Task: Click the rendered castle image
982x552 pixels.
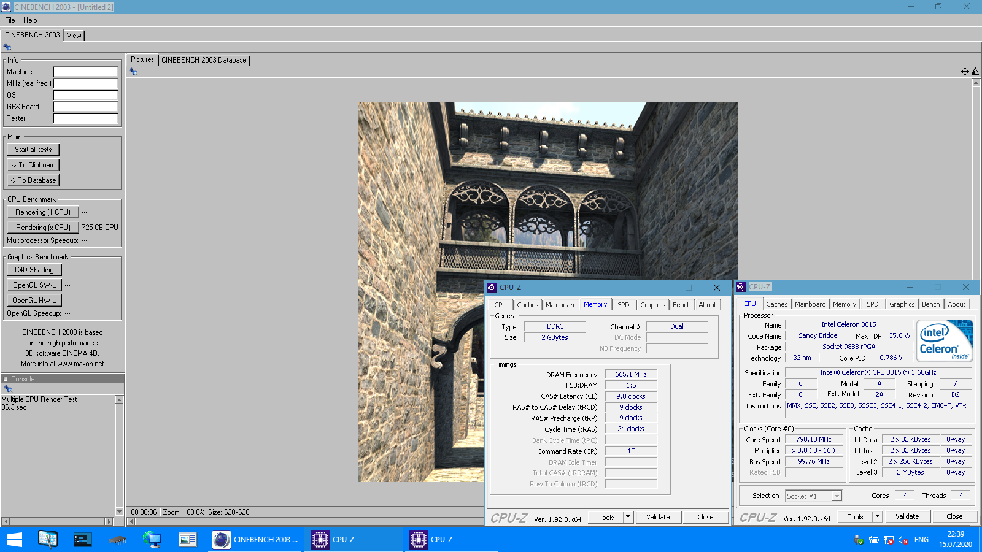Action: tap(547, 292)
